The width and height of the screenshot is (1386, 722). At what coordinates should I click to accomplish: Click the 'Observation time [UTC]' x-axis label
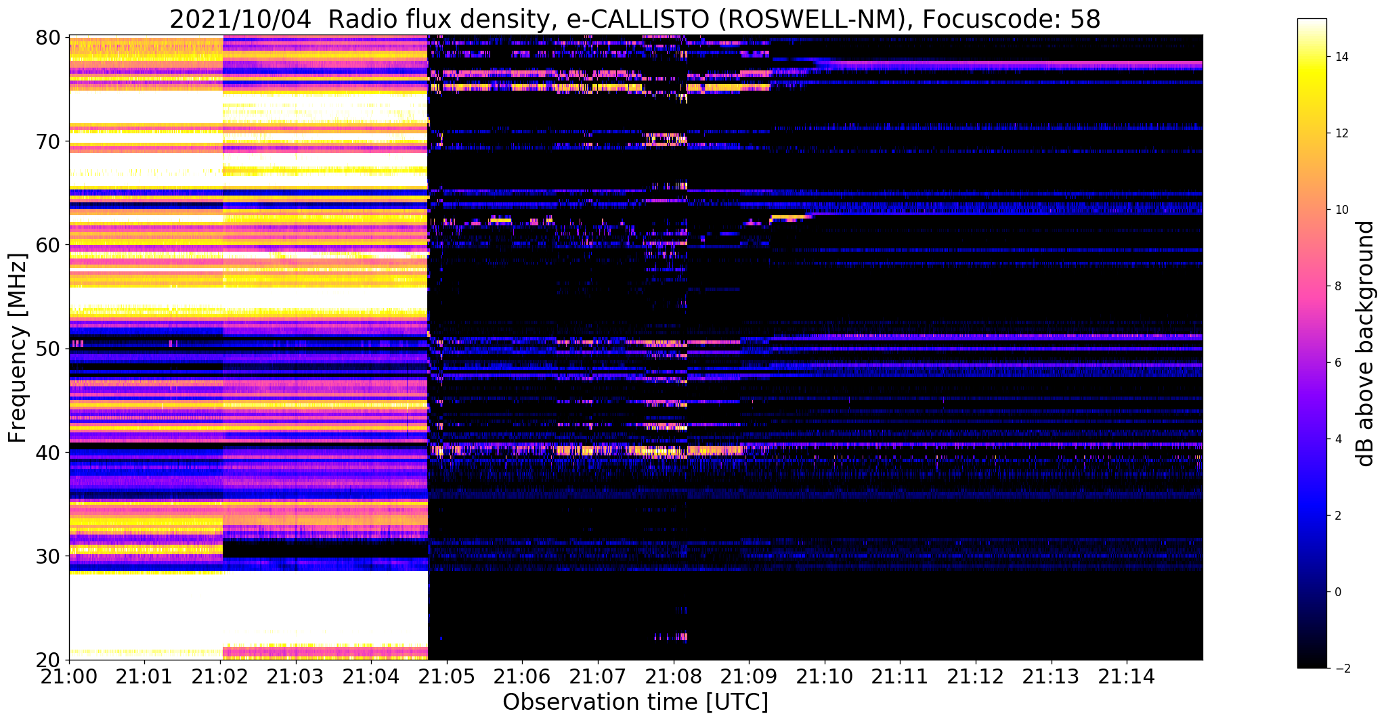635,702
